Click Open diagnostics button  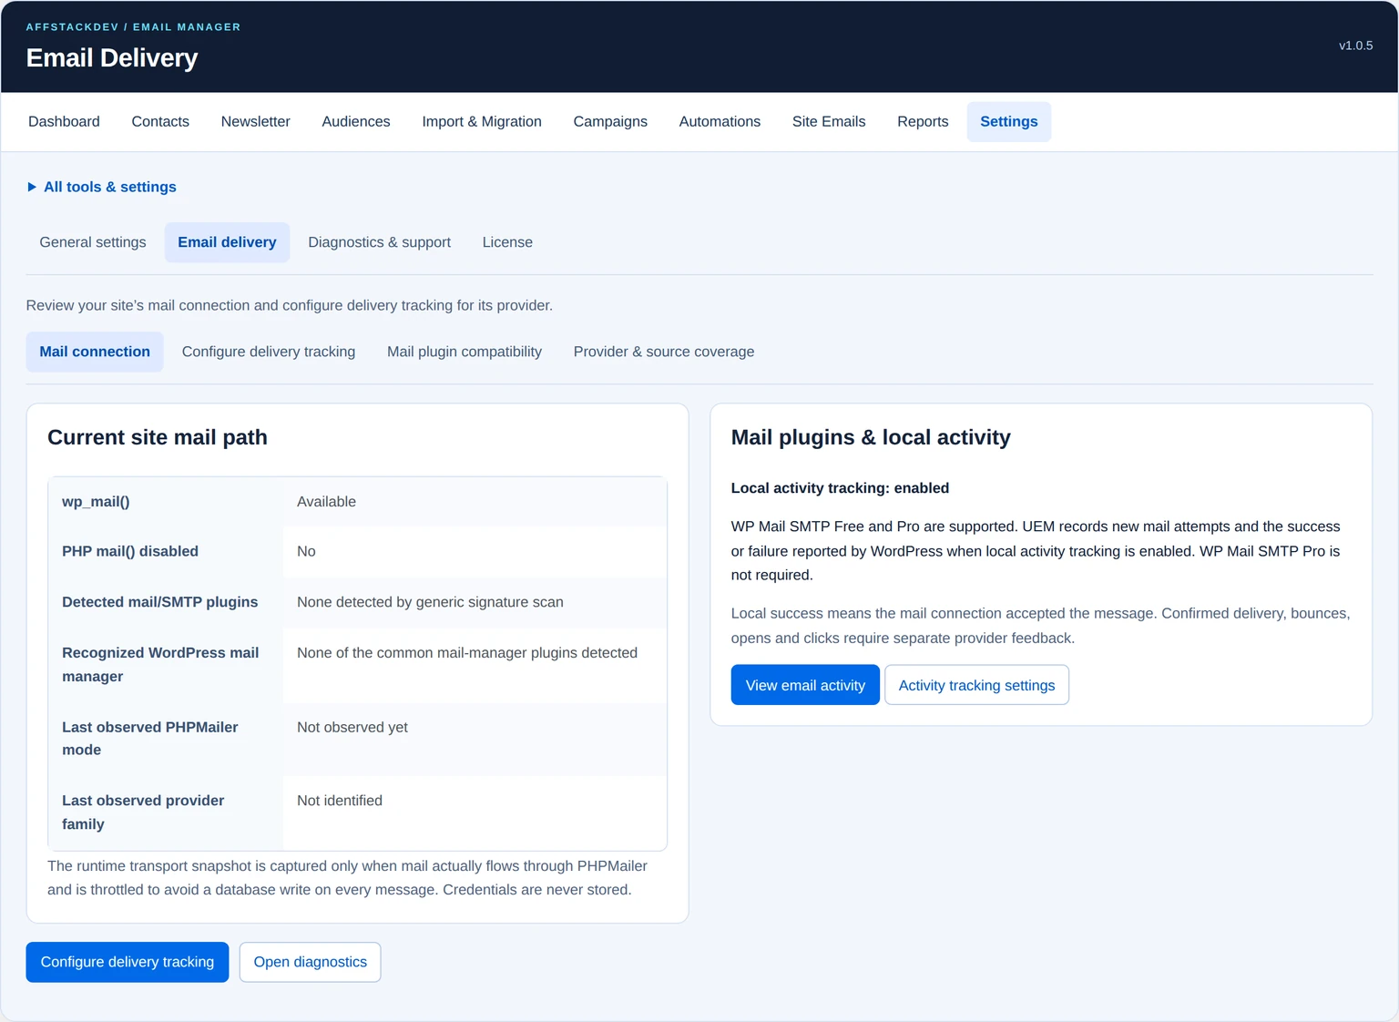[x=311, y=962]
